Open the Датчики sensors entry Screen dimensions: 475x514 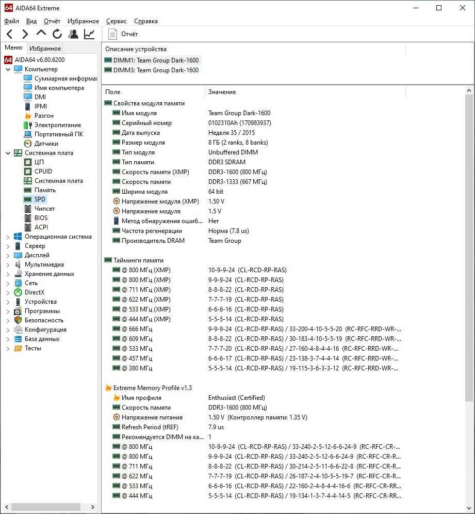click(x=46, y=144)
